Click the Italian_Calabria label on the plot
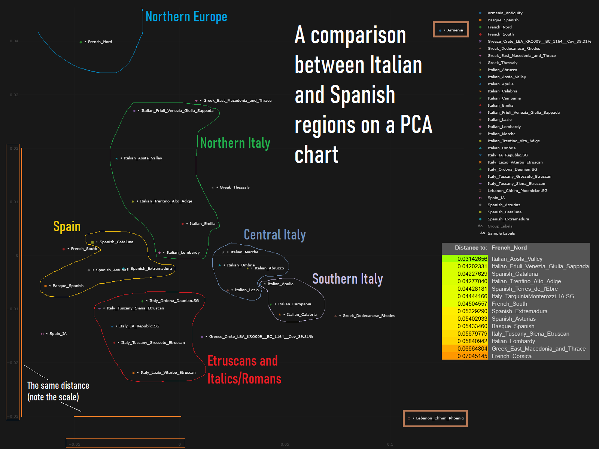The image size is (599, 449). (302, 315)
